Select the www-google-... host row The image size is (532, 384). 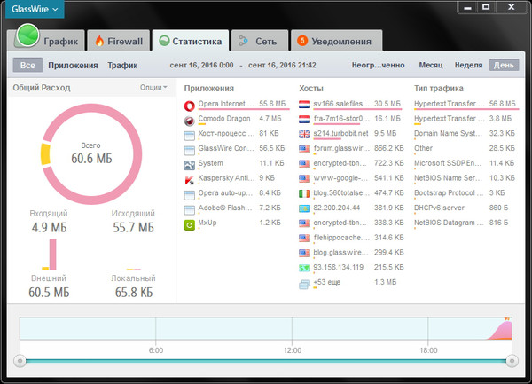coord(352,178)
